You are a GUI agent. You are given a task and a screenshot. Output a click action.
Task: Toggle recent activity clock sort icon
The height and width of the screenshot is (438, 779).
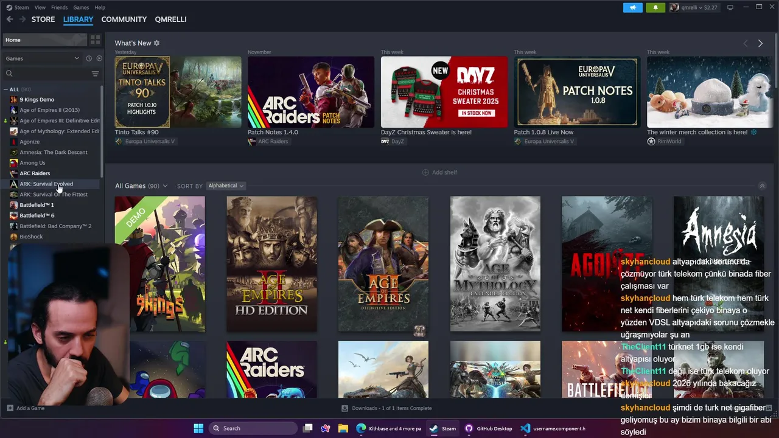(89, 58)
